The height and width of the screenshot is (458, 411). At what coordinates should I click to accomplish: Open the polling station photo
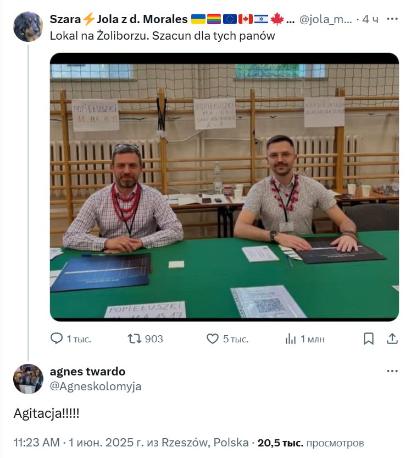224,187
